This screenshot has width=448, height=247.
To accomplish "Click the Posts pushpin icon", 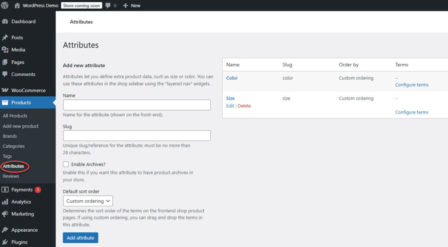I will click(x=5, y=38).
